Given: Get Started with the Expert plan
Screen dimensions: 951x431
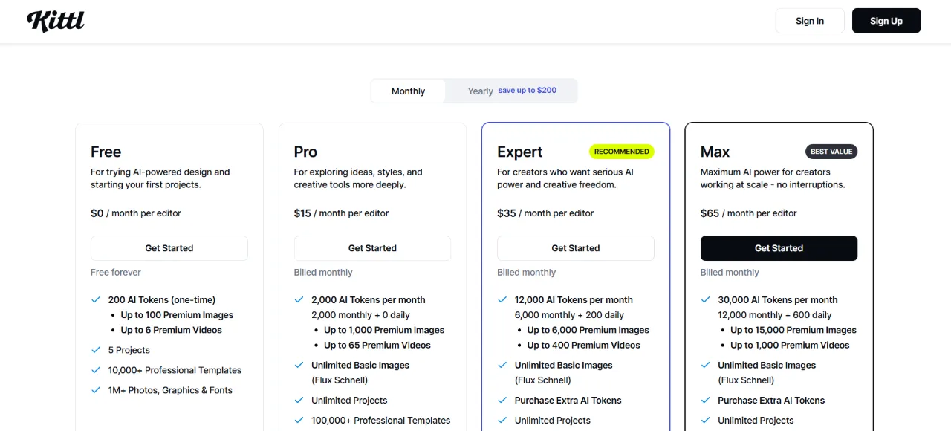Looking at the screenshot, I should click(x=576, y=248).
